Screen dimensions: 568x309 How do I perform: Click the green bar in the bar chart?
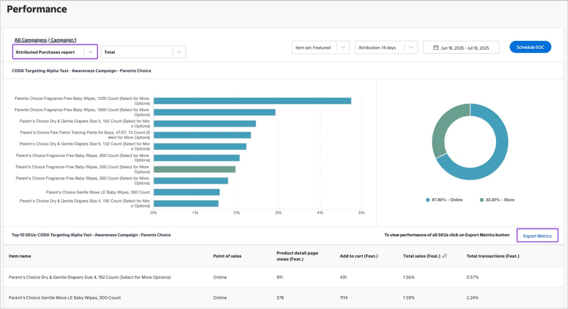[194, 169]
